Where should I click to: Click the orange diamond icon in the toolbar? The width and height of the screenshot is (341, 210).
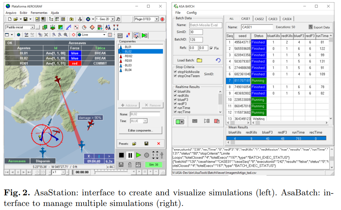pos(92,27)
